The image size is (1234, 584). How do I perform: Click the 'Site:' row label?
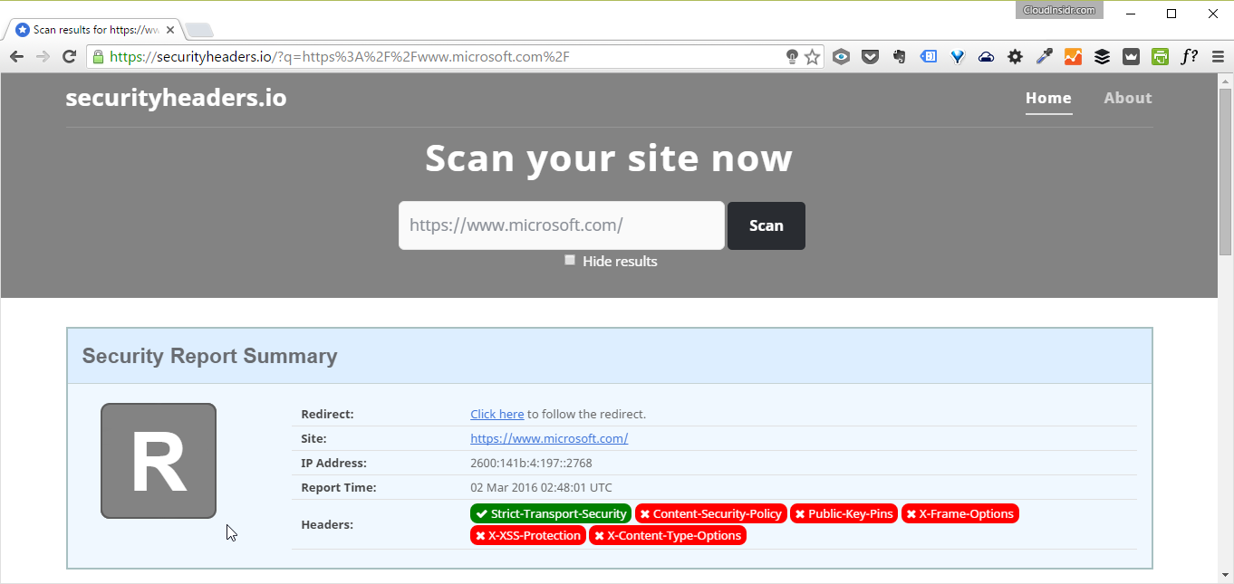point(313,438)
